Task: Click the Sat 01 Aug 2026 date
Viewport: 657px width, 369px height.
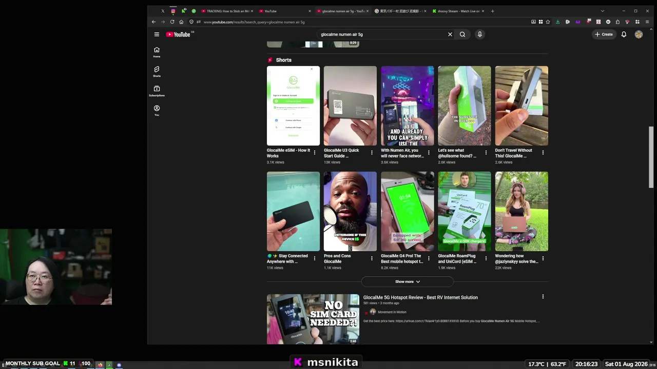Action: pyautogui.click(x=626, y=364)
